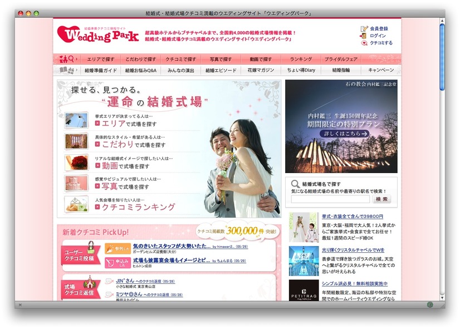Click the クチコミランキング link
The height and width of the screenshot is (329, 460).
139,207
